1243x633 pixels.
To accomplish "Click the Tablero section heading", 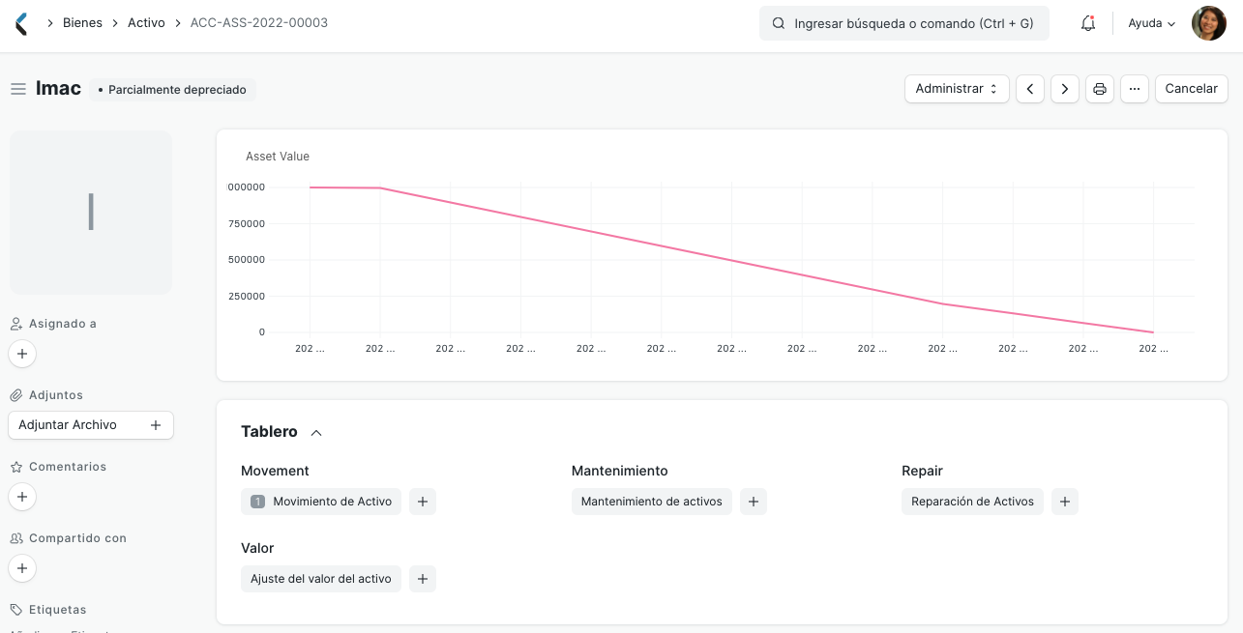I will pyautogui.click(x=269, y=432).
